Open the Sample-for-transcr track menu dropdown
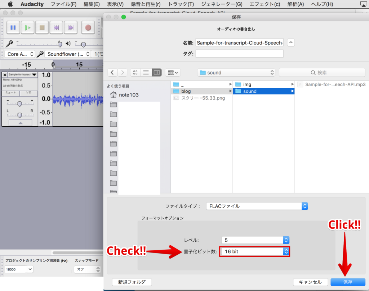Viewport: 369px width, 291px height. [x=23, y=75]
